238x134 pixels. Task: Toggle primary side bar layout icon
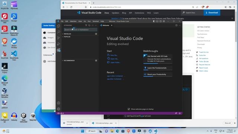pos(154,21)
